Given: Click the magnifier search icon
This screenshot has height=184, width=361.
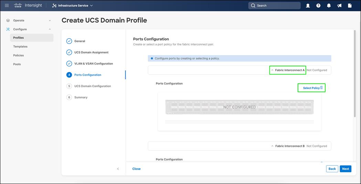Looking at the screenshot, I should pyautogui.click(x=253, y=5).
